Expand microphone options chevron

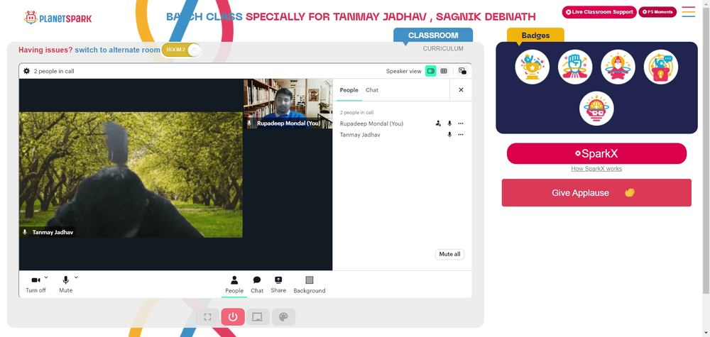[76, 277]
